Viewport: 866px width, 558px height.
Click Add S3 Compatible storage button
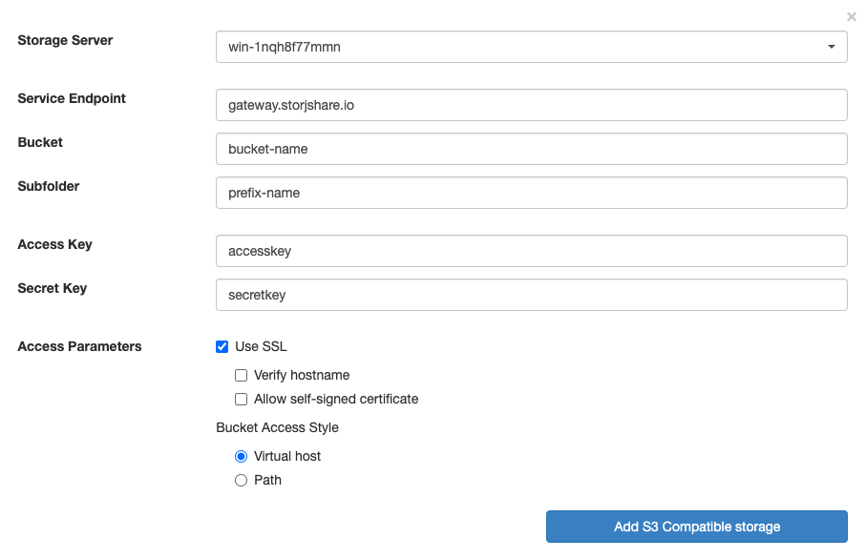point(696,527)
